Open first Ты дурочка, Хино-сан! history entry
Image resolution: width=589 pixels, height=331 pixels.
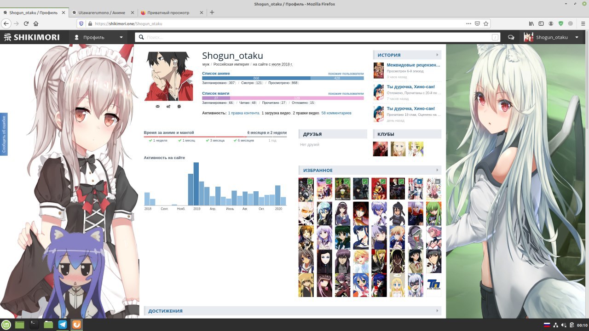(x=410, y=87)
